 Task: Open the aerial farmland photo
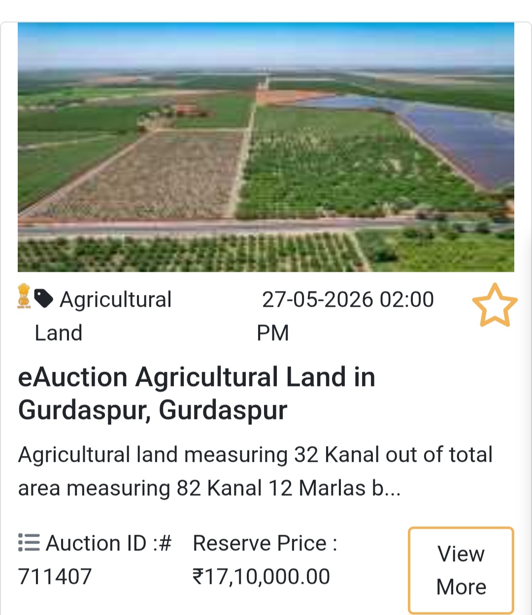(266, 147)
